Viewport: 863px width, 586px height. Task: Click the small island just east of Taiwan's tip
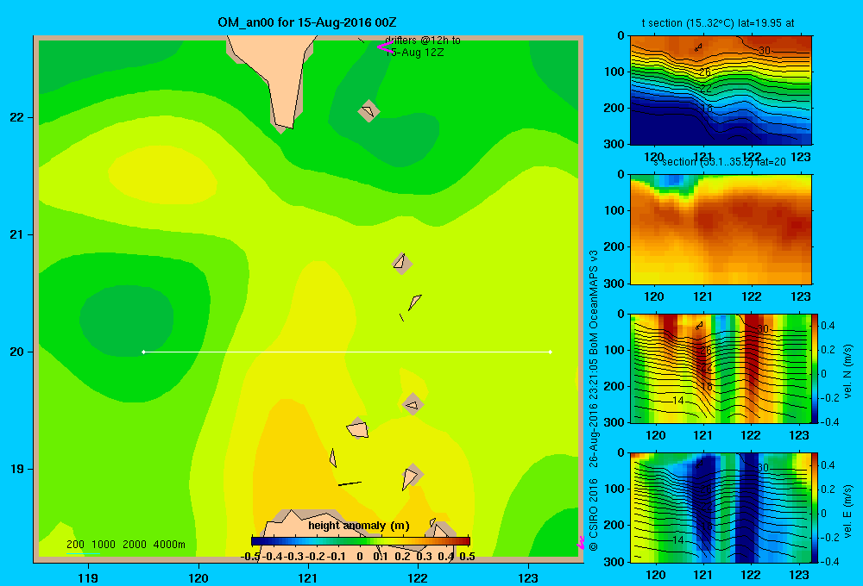[369, 111]
